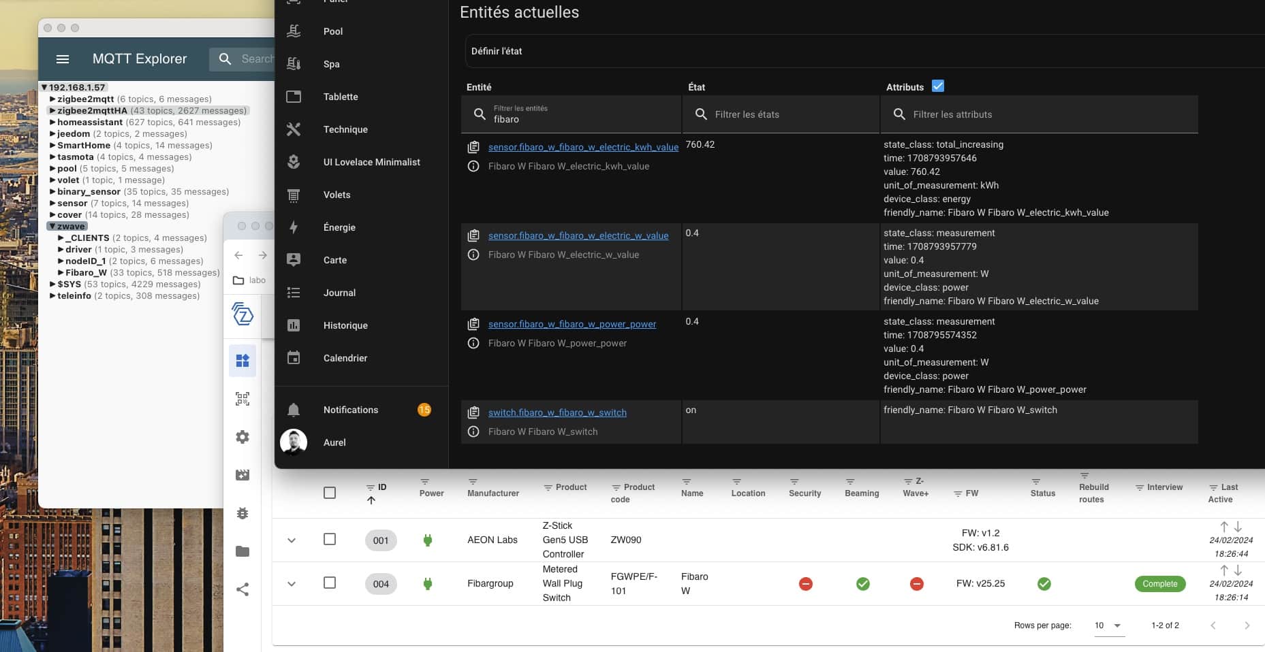Copy electric_kwh_value entity ID icon
Screen dimensions: 1265x652
pyautogui.click(x=473, y=147)
